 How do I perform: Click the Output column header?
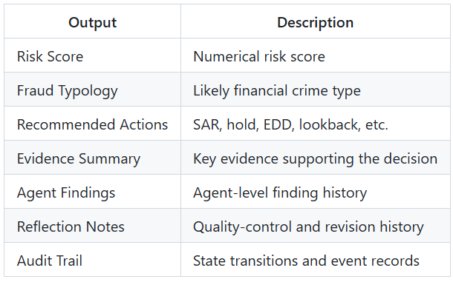point(92,22)
